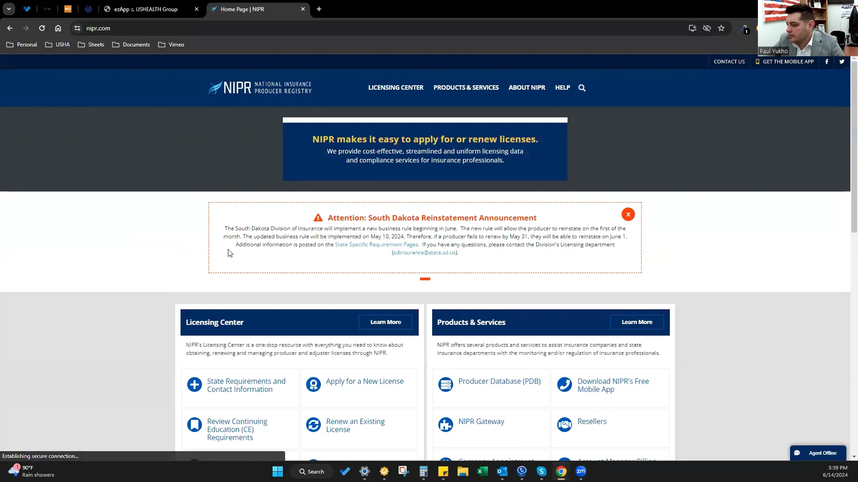Toggle third-party cookies eye icon in address bar

[x=707, y=28]
